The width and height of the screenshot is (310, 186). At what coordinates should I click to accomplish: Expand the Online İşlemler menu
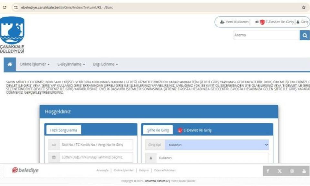(x=35, y=64)
